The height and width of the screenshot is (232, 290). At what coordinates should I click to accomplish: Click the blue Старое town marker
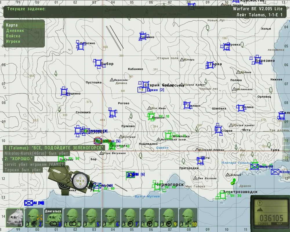(x=218, y=129)
